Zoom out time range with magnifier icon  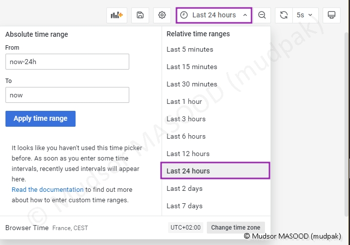pos(262,15)
